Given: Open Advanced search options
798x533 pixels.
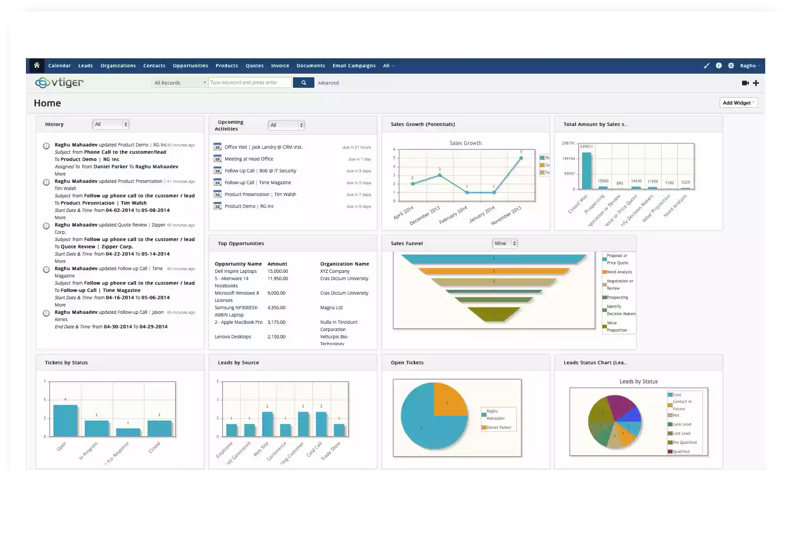Looking at the screenshot, I should (328, 82).
